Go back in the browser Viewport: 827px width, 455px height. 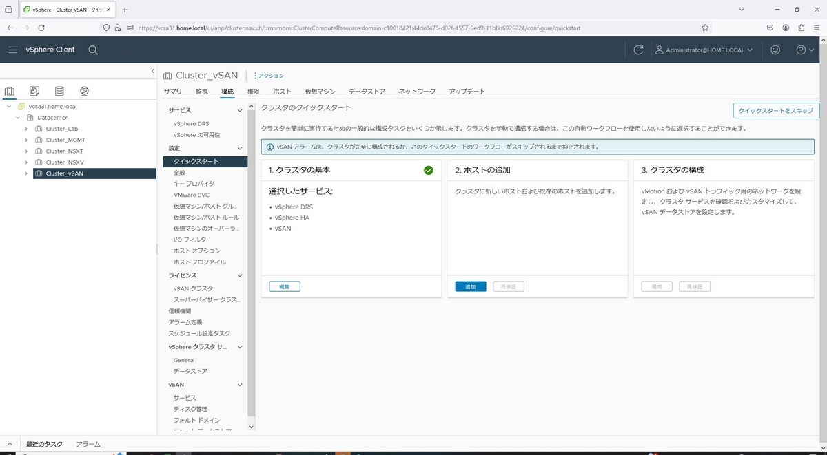click(x=10, y=28)
